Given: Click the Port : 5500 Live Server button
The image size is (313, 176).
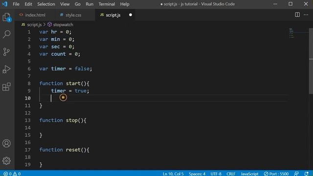Looking at the screenshot, I should click(276, 174).
